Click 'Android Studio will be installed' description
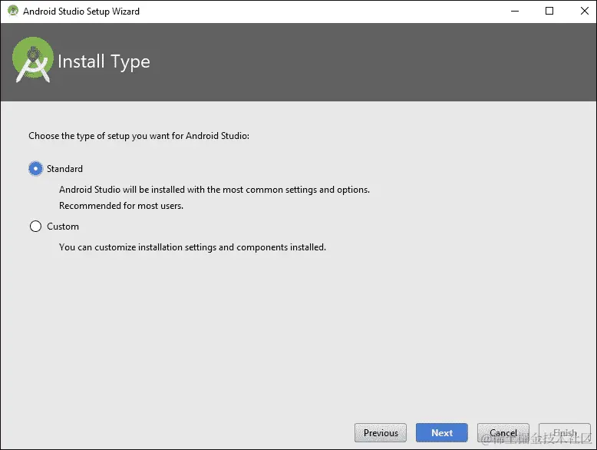Viewport: 597px width, 450px height. click(x=214, y=190)
